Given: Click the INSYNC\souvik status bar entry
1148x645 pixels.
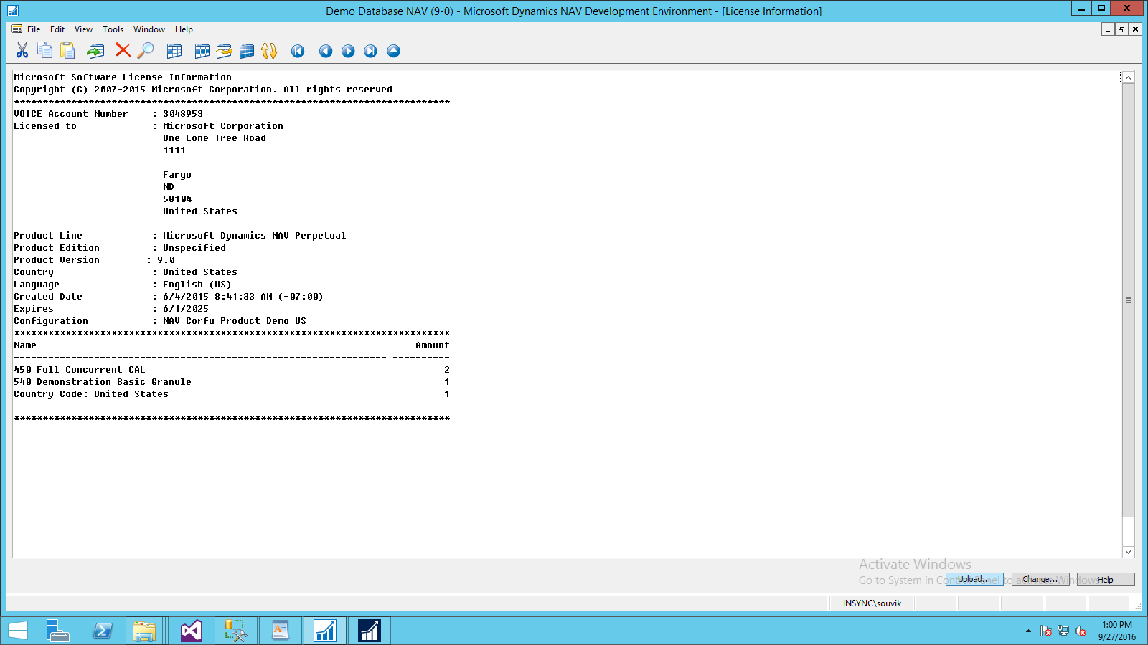Looking at the screenshot, I should click(x=872, y=603).
